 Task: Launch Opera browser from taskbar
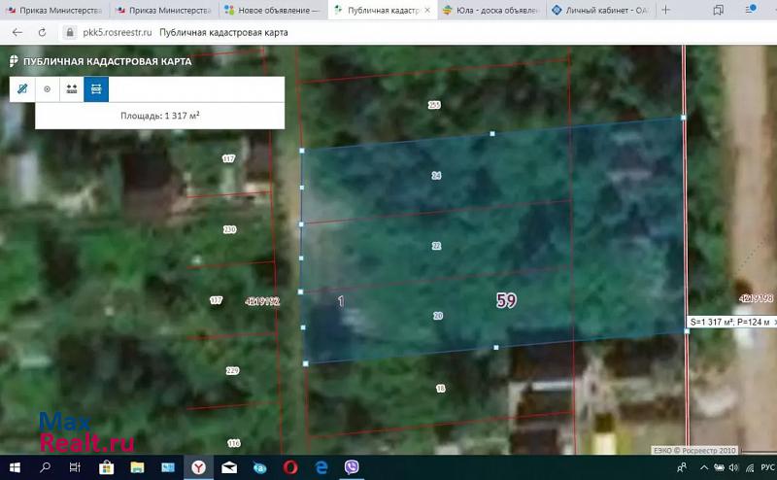[289, 467]
